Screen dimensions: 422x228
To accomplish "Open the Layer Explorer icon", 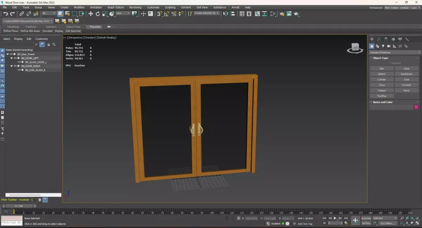I will pos(249,14).
